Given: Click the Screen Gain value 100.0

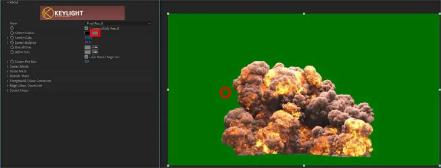Looking at the screenshot, I should pyautogui.click(x=88, y=38).
